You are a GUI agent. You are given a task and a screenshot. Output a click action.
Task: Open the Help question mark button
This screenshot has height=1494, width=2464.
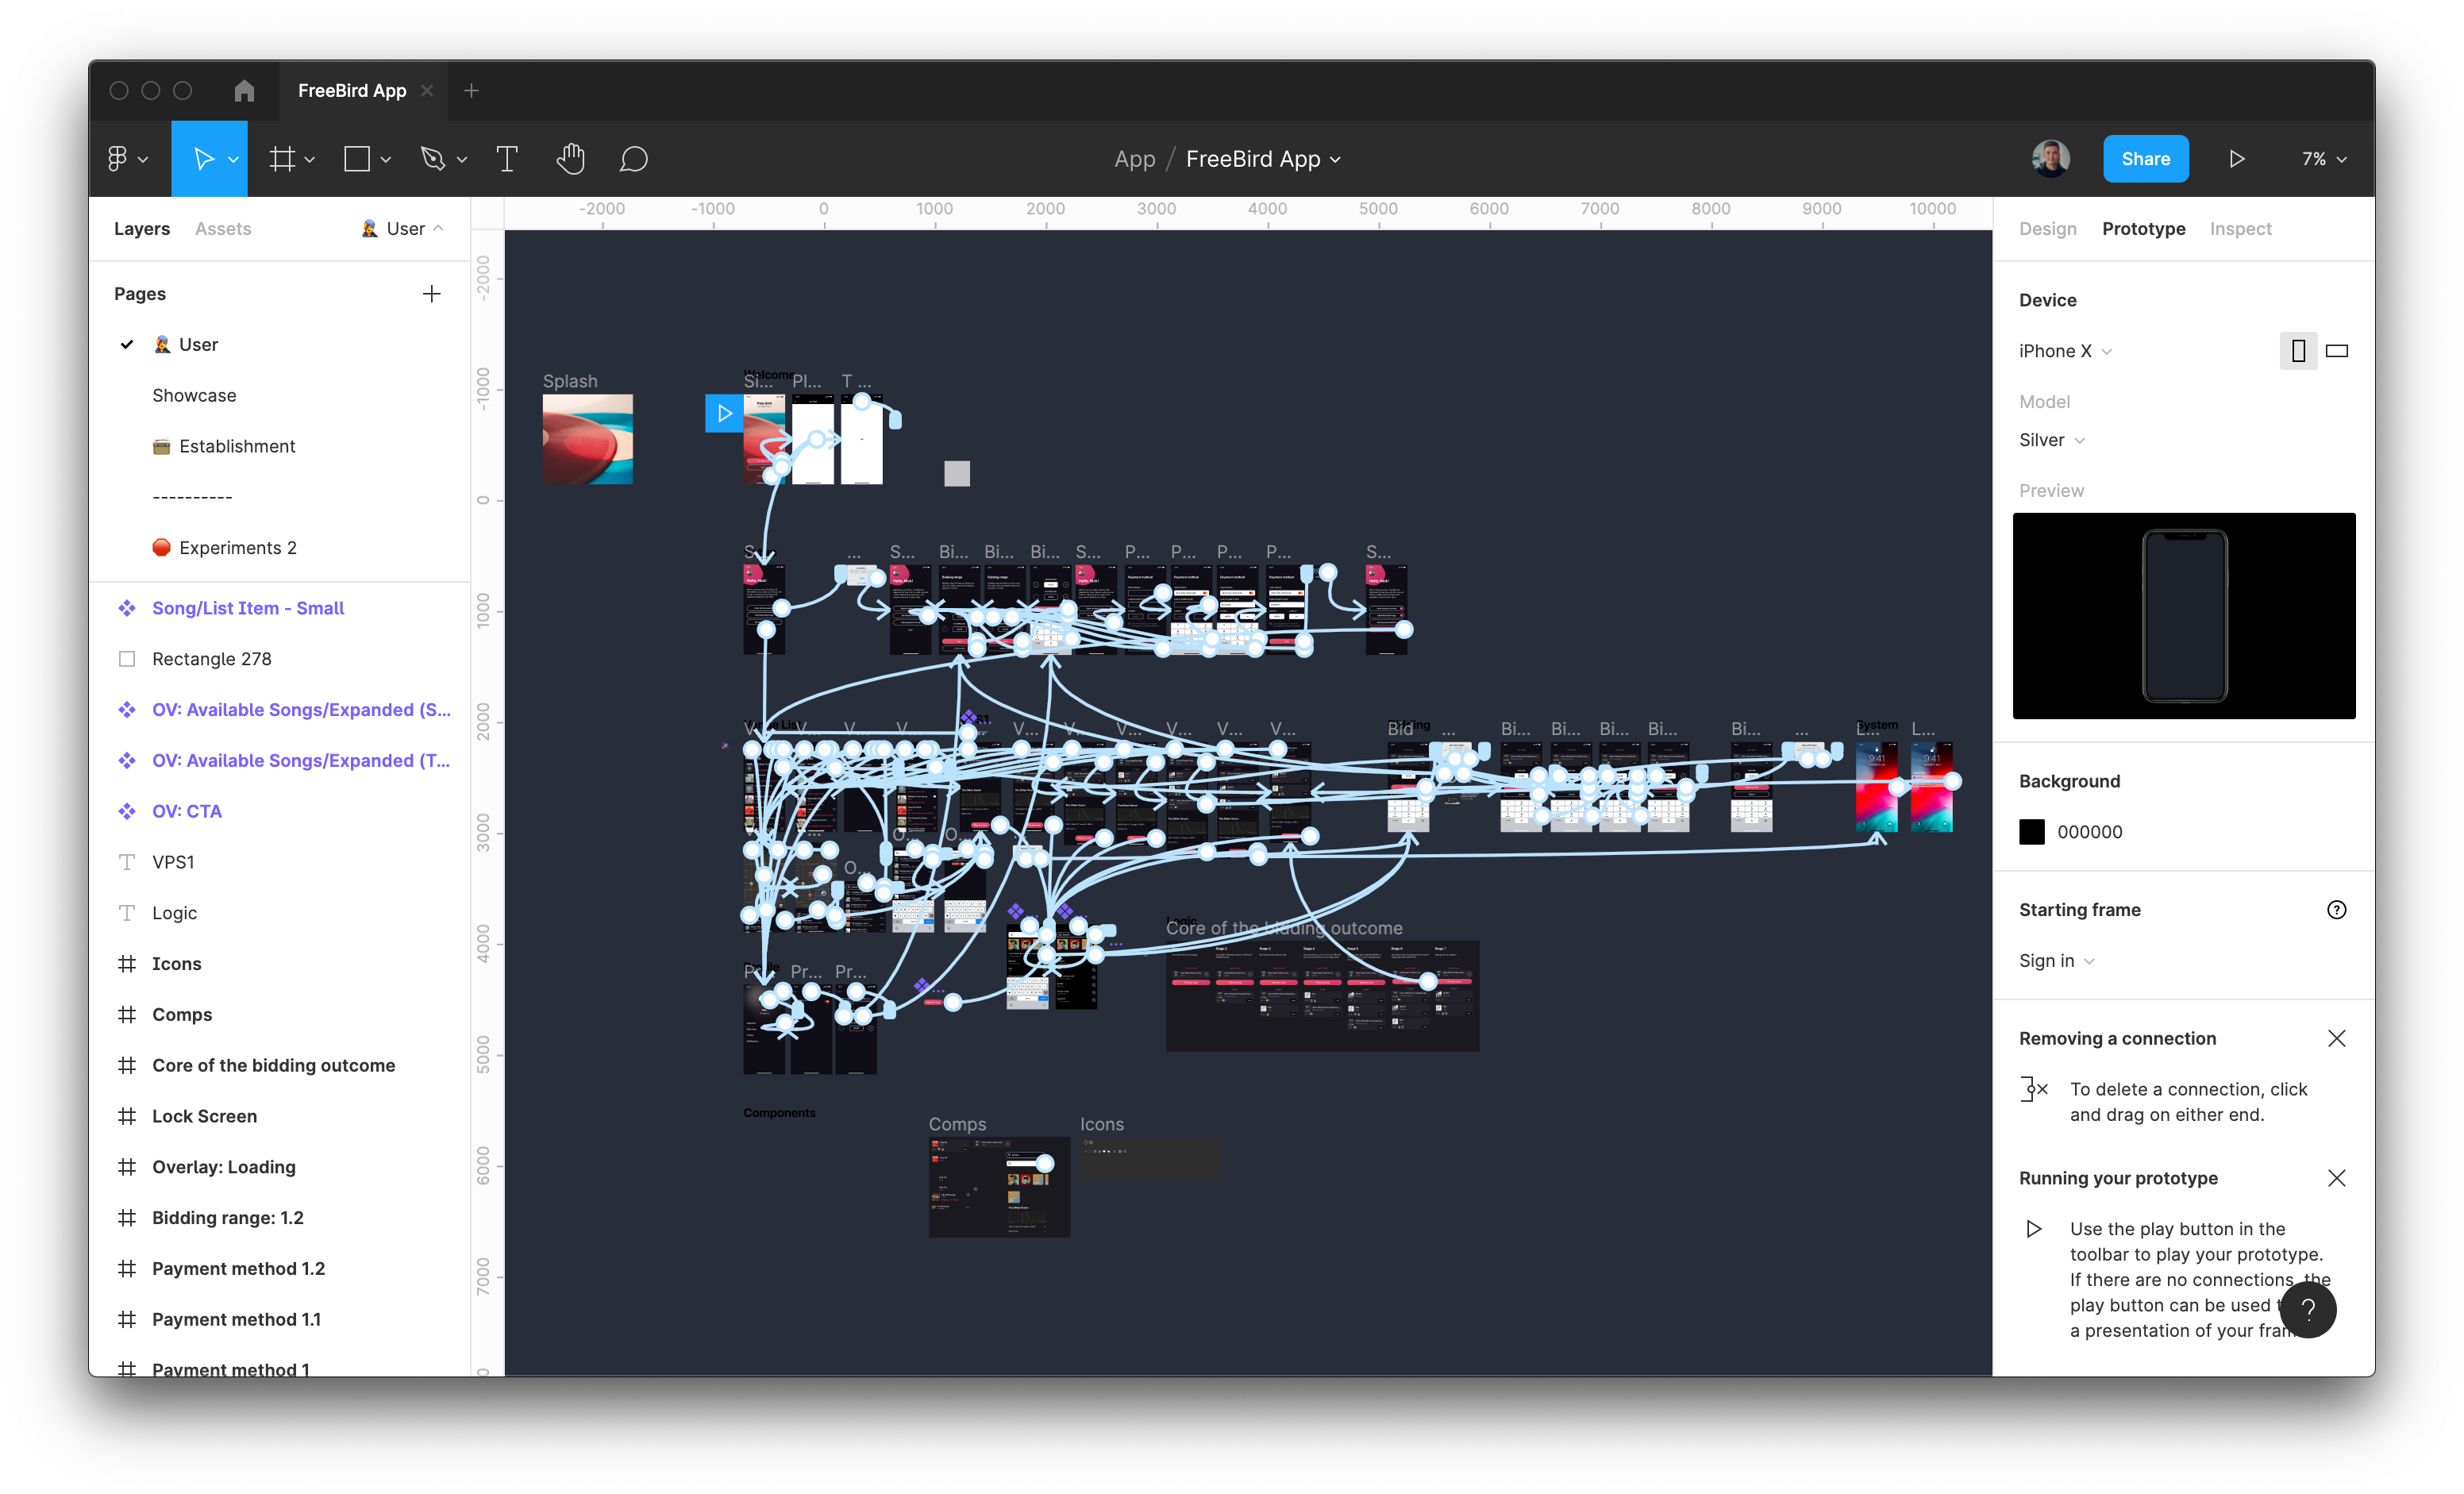(x=2308, y=1309)
